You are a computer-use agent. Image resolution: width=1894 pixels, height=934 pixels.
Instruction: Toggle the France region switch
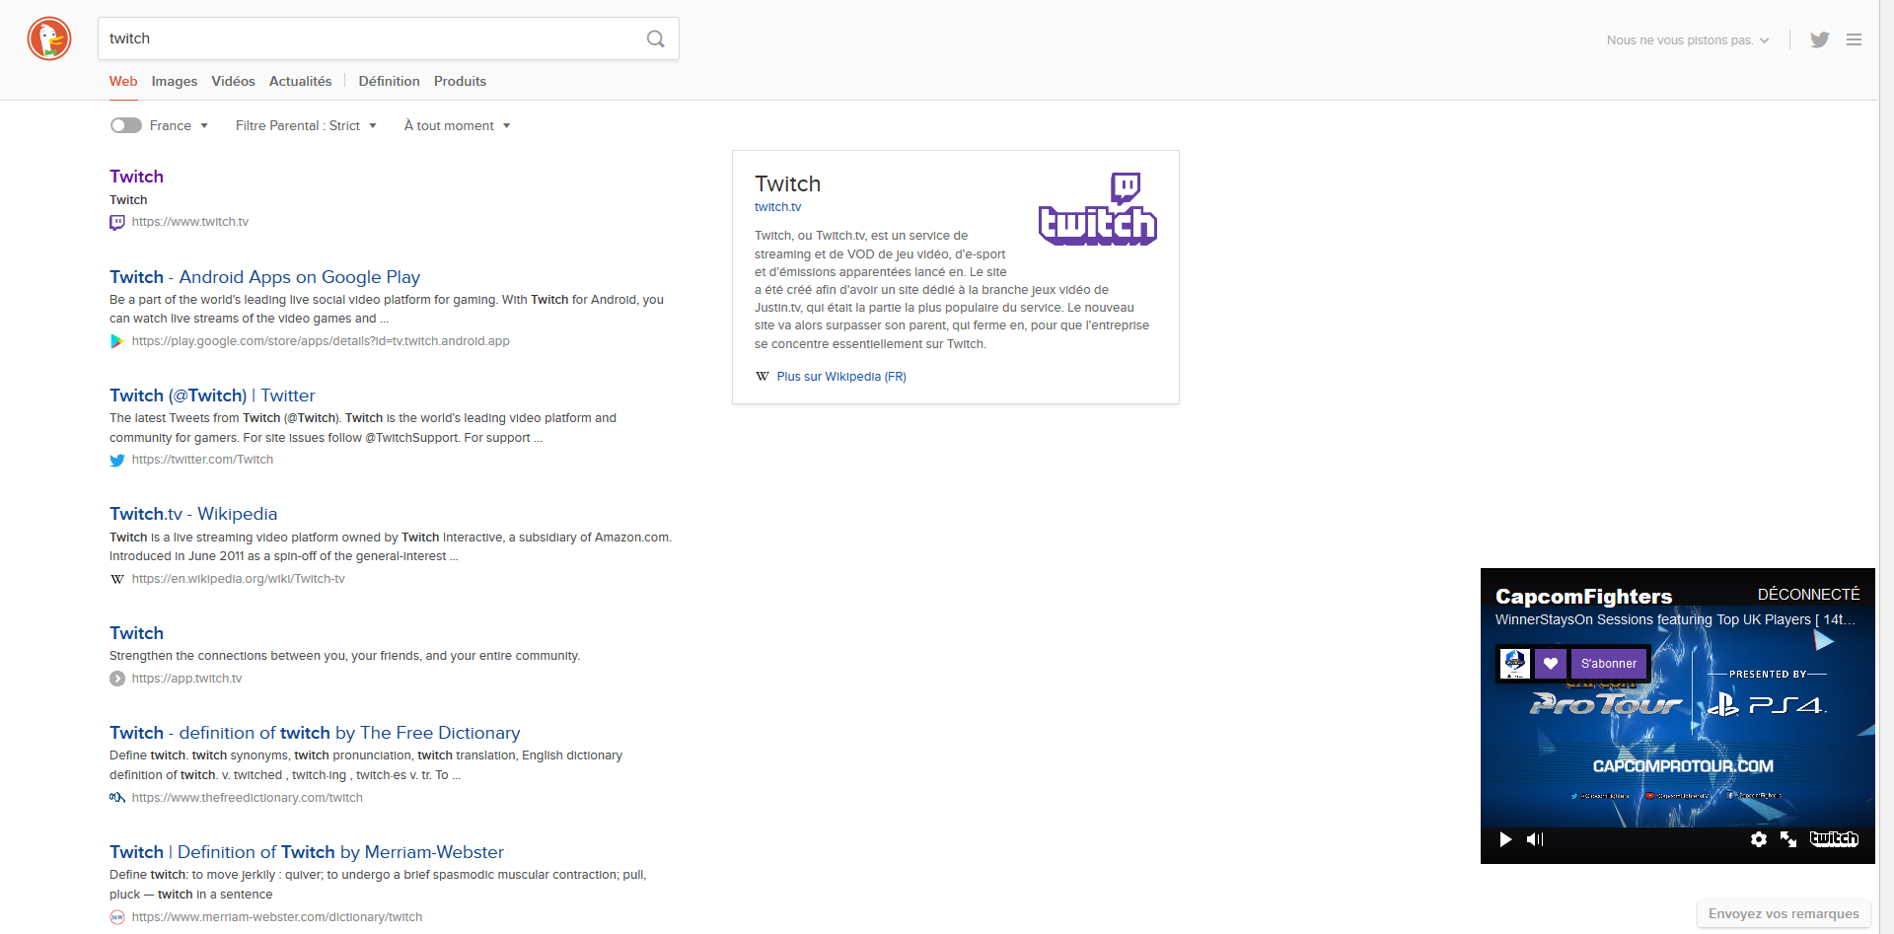tap(126, 125)
